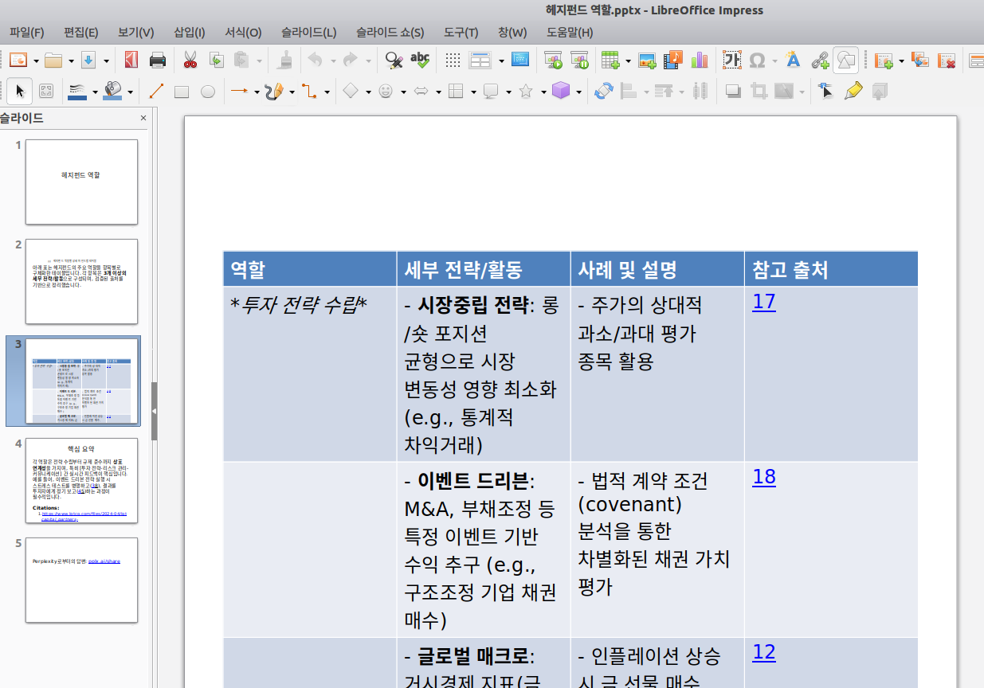This screenshot has height=688, width=984.
Task: Toggle object Shadow
Action: tap(733, 92)
